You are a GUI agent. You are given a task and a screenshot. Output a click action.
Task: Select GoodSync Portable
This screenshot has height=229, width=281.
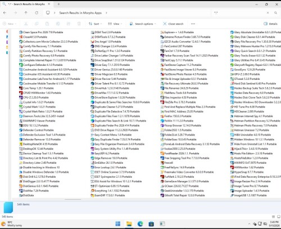click(x=248, y=70)
